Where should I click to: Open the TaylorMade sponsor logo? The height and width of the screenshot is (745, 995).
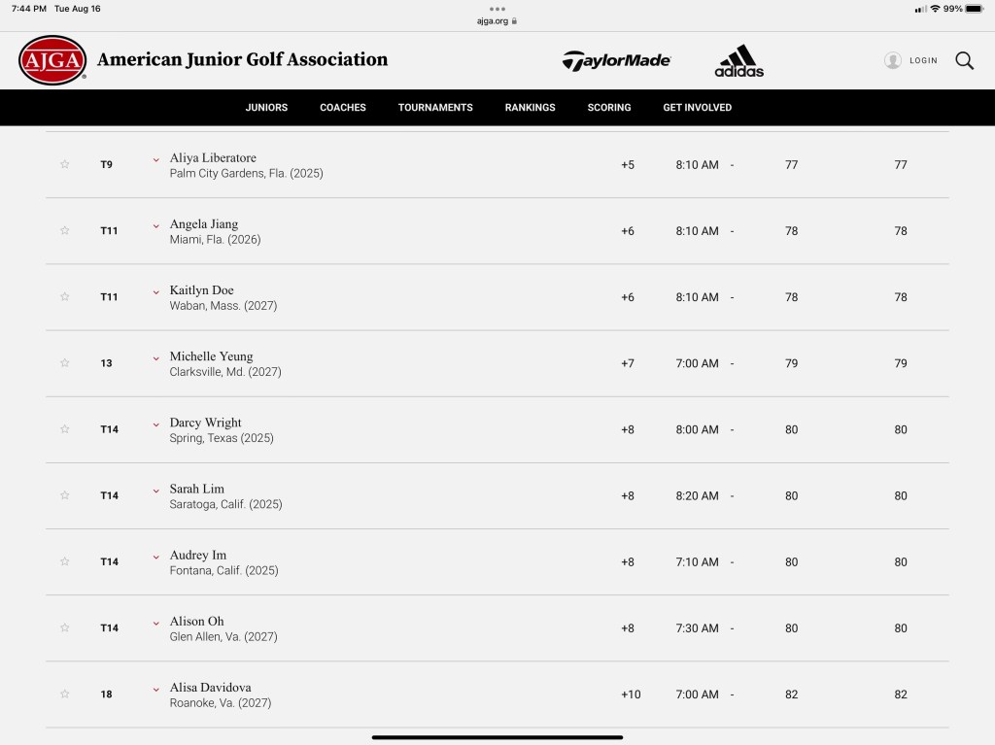[x=616, y=60]
